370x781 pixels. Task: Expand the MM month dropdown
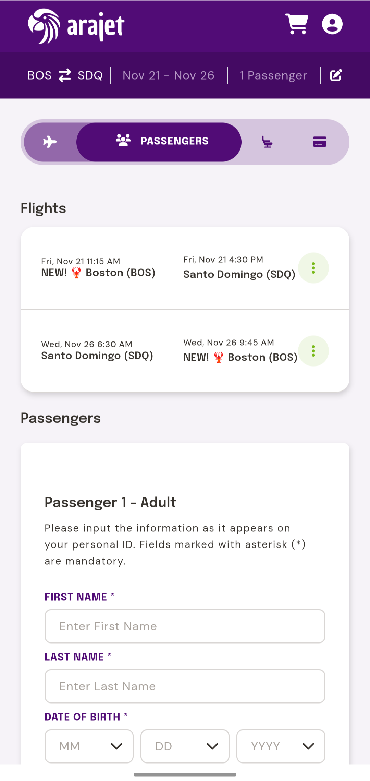click(x=89, y=746)
